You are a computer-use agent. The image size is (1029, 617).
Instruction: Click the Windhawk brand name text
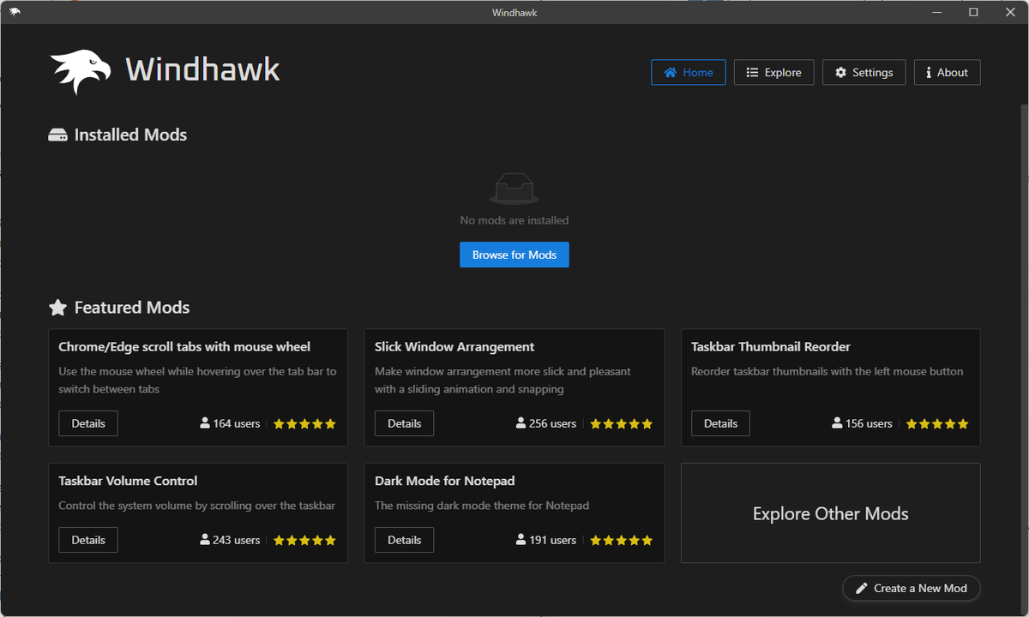pos(203,69)
